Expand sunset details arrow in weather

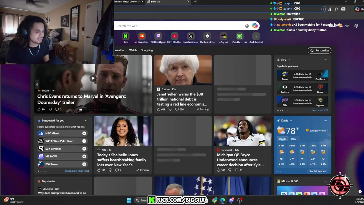pyautogui.click(x=327, y=130)
